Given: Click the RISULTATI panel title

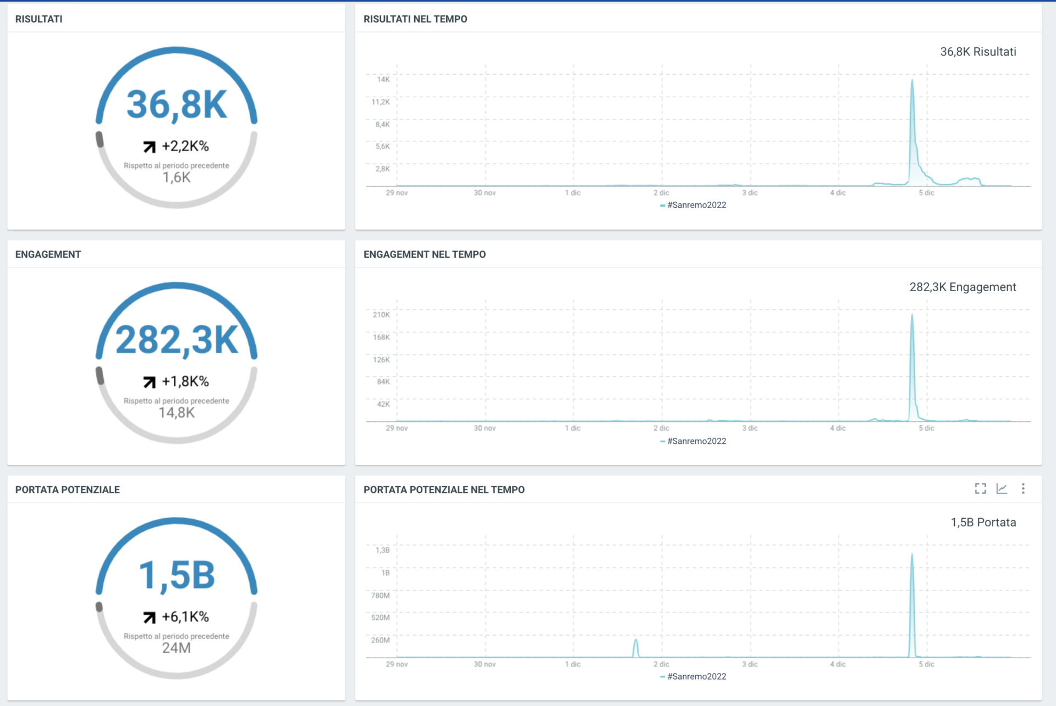Looking at the screenshot, I should click(38, 19).
